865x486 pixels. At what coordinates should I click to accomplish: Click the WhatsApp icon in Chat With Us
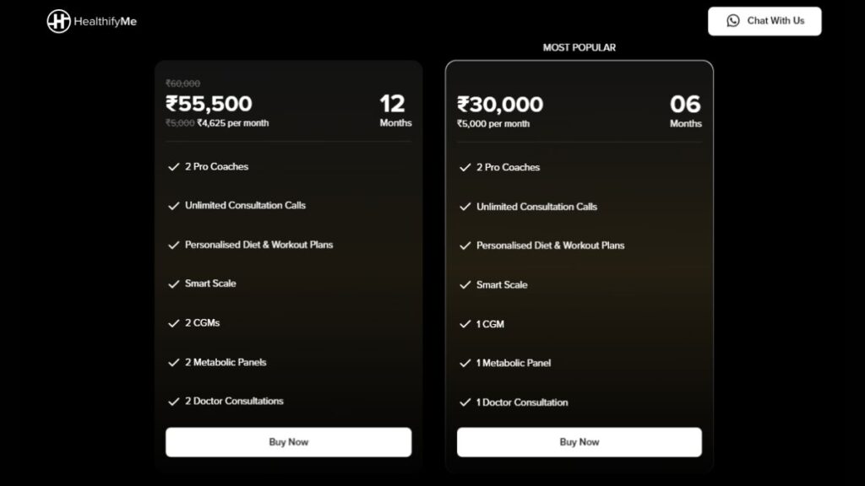click(x=732, y=21)
